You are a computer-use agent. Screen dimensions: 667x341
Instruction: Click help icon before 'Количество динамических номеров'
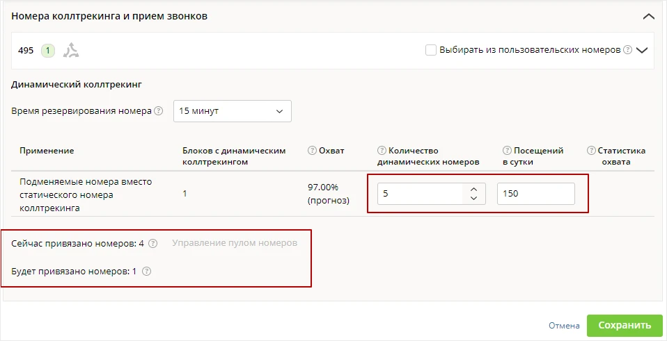coord(382,151)
